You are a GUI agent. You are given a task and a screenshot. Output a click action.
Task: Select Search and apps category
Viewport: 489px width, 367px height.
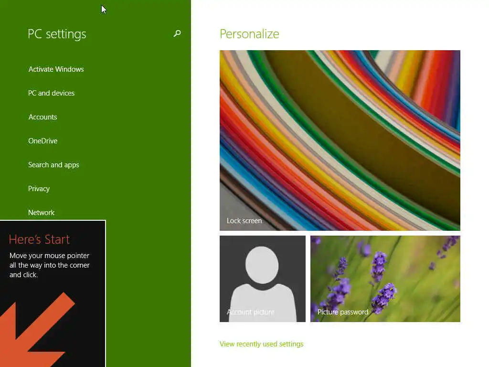(53, 165)
